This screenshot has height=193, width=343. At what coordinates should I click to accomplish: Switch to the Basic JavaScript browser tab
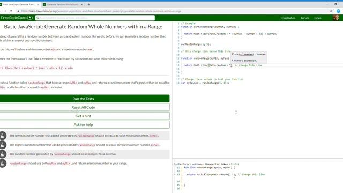point(19,5)
